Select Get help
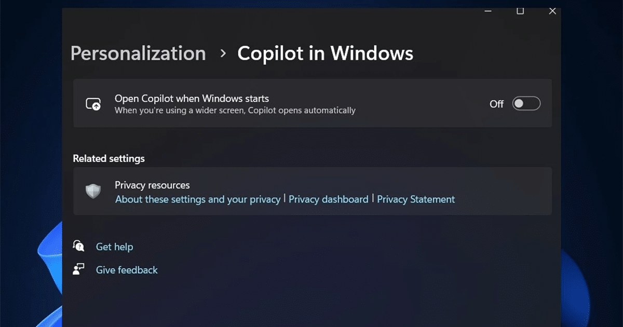This screenshot has height=327, width=623. [x=114, y=246]
